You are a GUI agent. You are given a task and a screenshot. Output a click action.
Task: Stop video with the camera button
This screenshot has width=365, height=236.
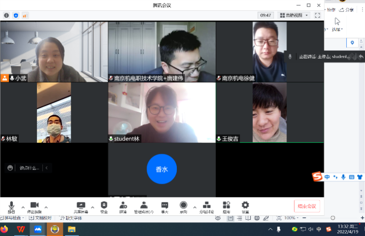tap(34, 205)
